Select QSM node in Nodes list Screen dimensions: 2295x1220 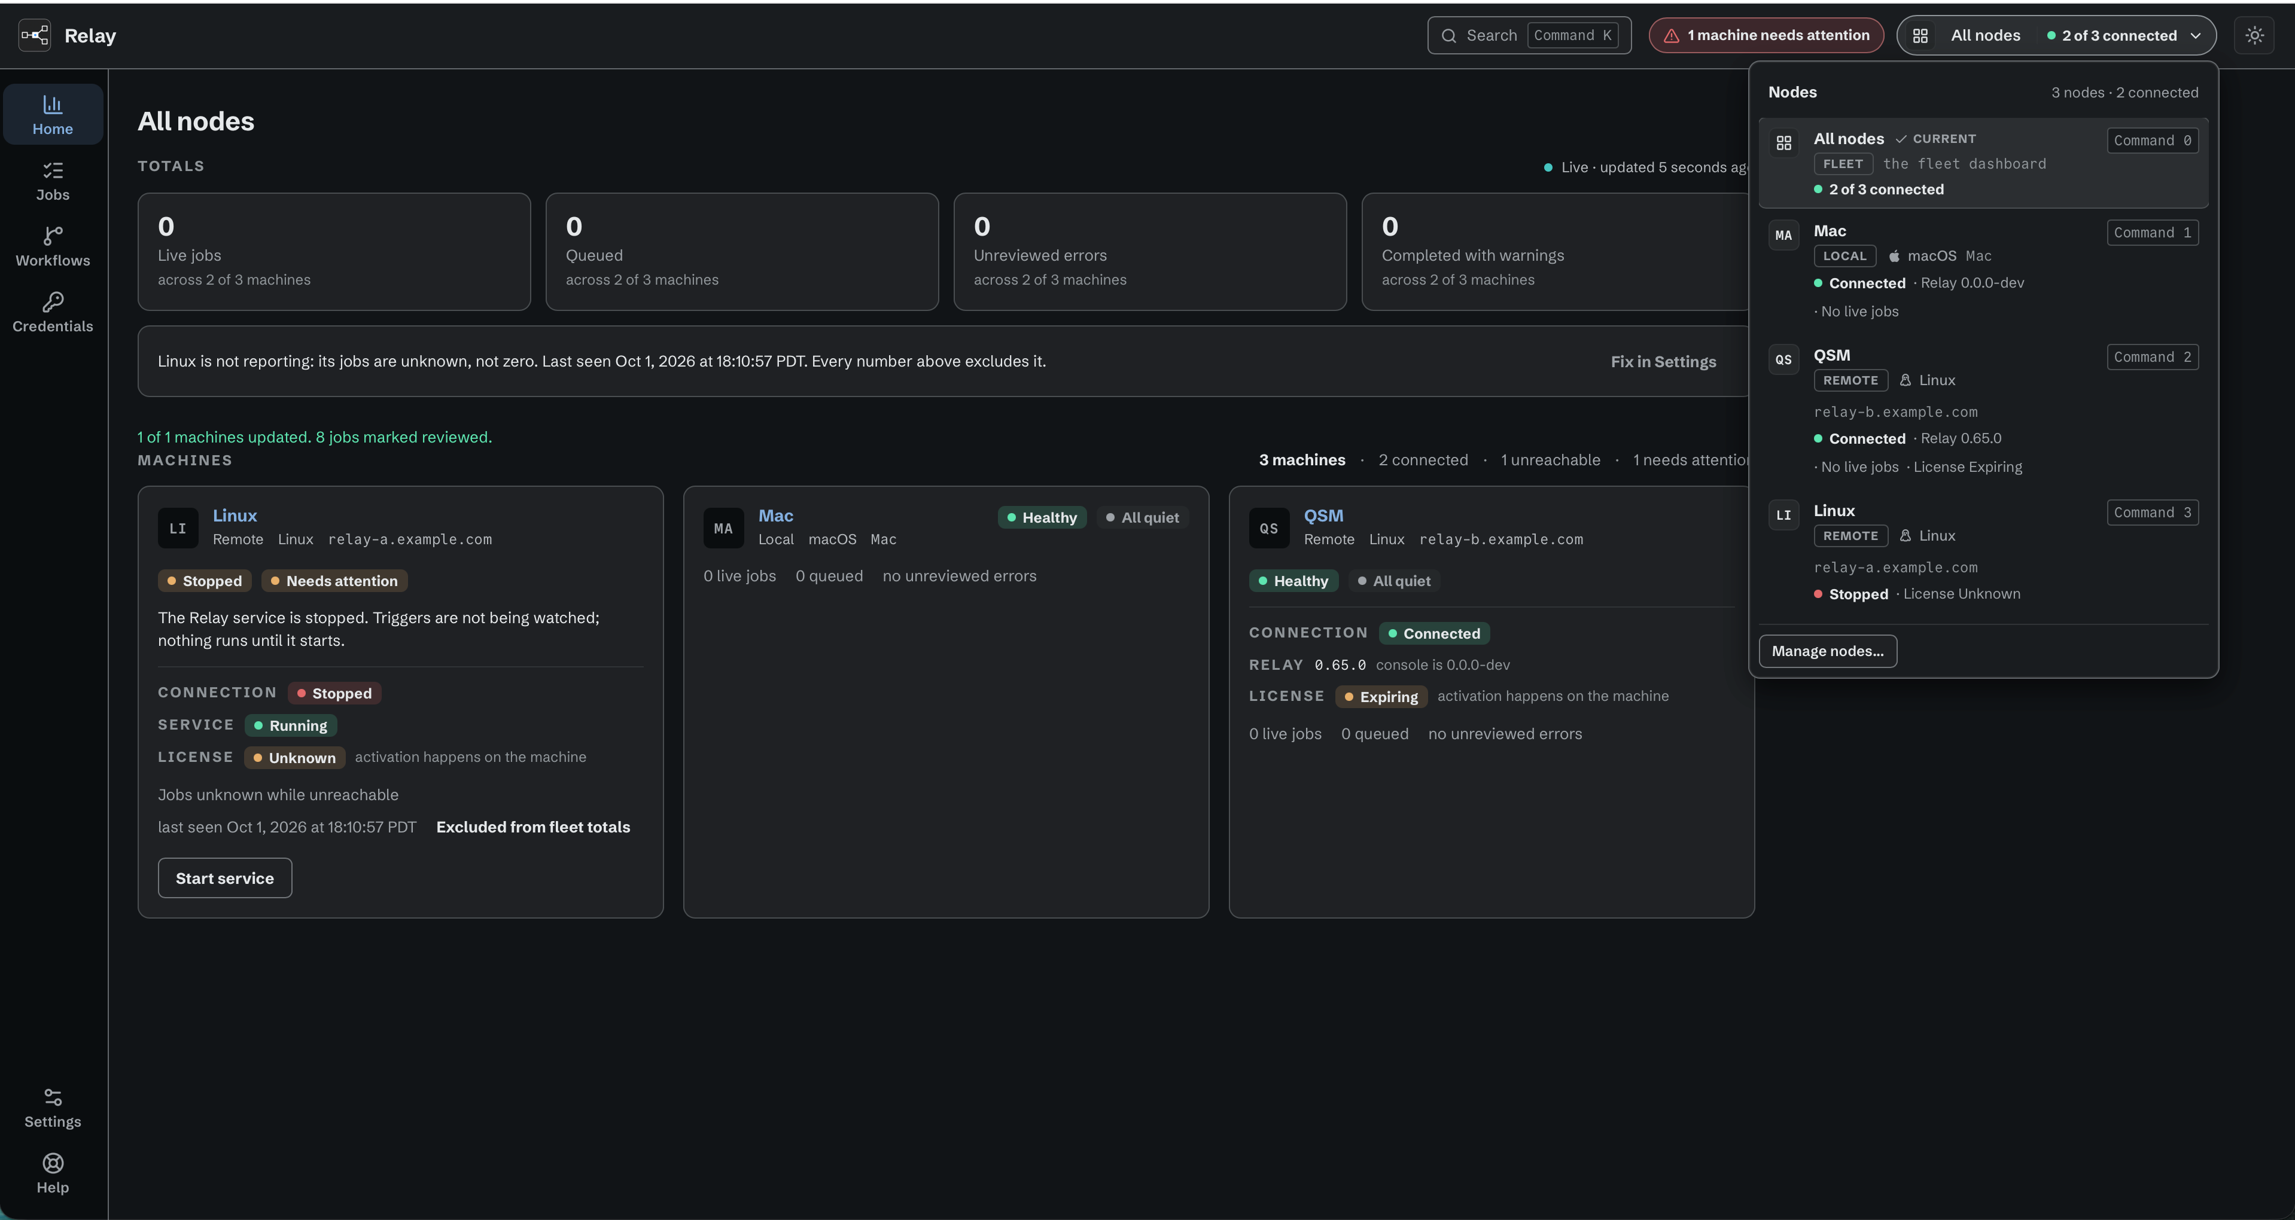pyautogui.click(x=1983, y=410)
